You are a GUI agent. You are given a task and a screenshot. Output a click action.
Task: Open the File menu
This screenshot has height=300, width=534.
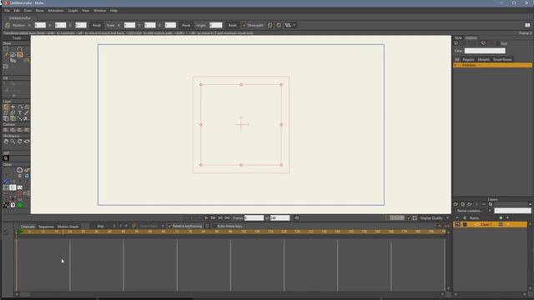7,11
